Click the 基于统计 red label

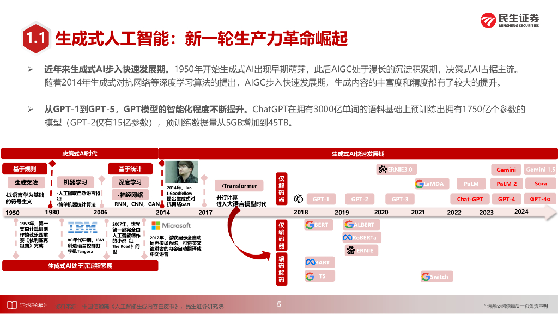[x=130, y=169]
